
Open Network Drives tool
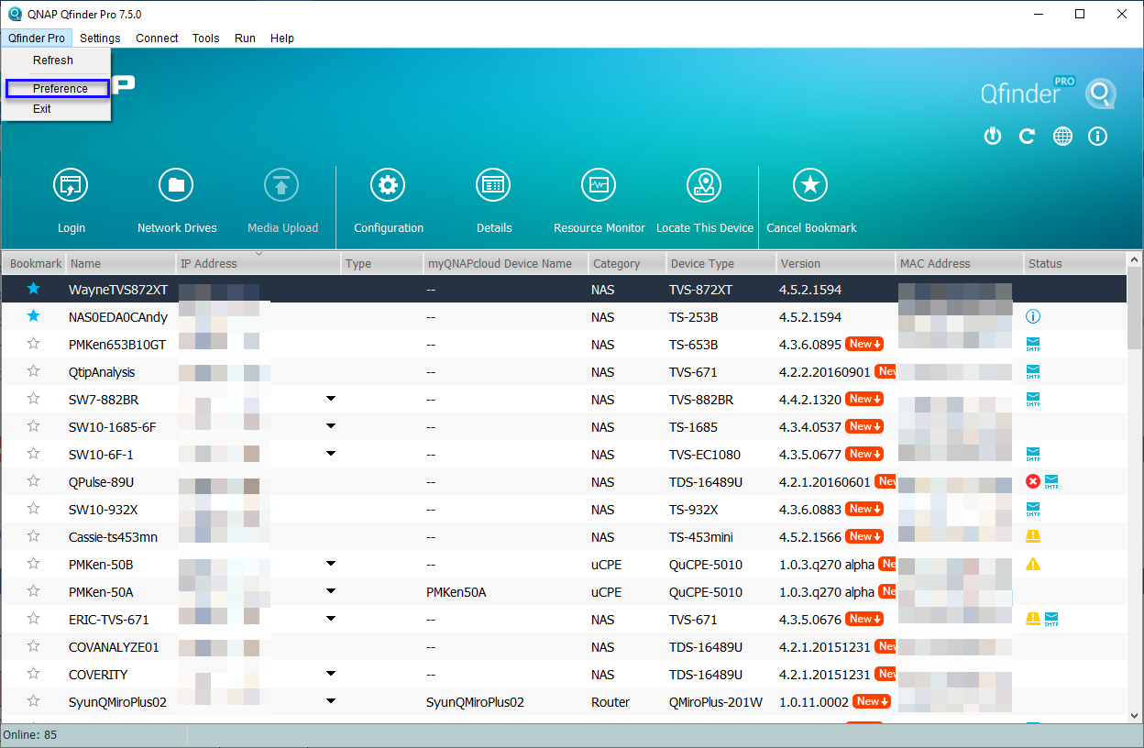(176, 186)
